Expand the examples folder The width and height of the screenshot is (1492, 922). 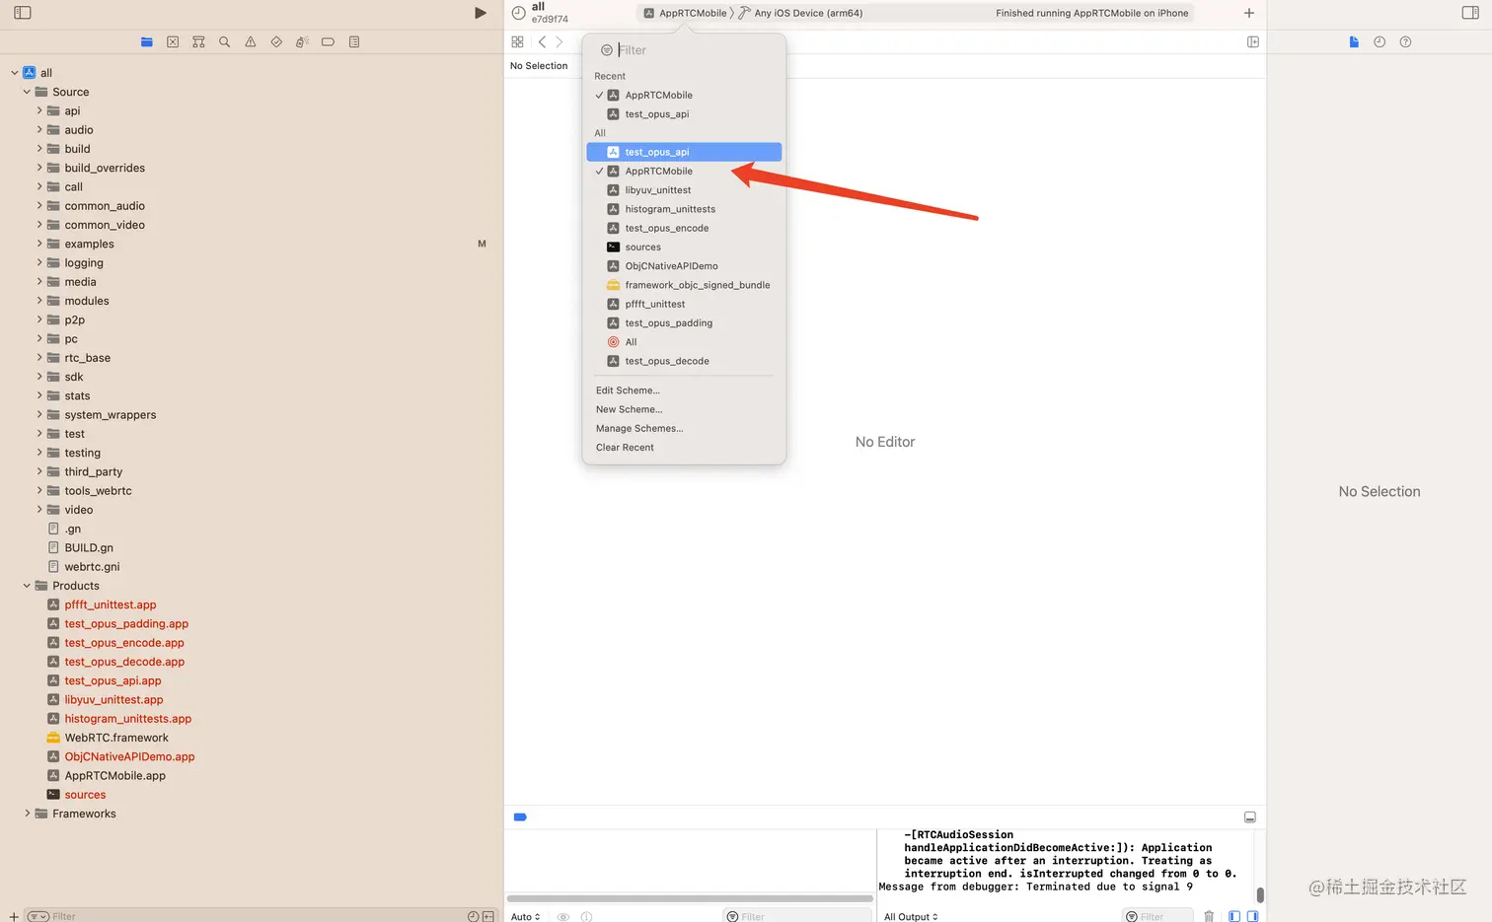(39, 244)
